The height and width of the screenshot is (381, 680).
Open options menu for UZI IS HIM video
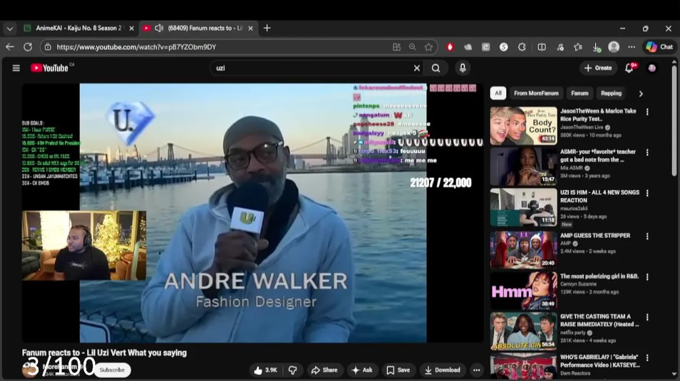[647, 193]
